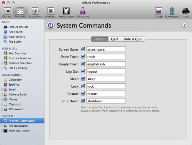The image size is (192, 145).
Task: Click the Calculator icon in sidebar
Action: (x=5, y=80)
